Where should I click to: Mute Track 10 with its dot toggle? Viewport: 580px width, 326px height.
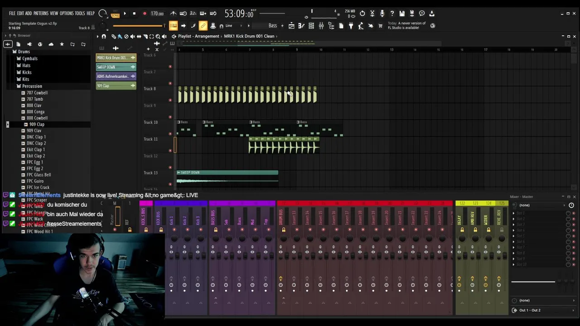pyautogui.click(x=170, y=134)
